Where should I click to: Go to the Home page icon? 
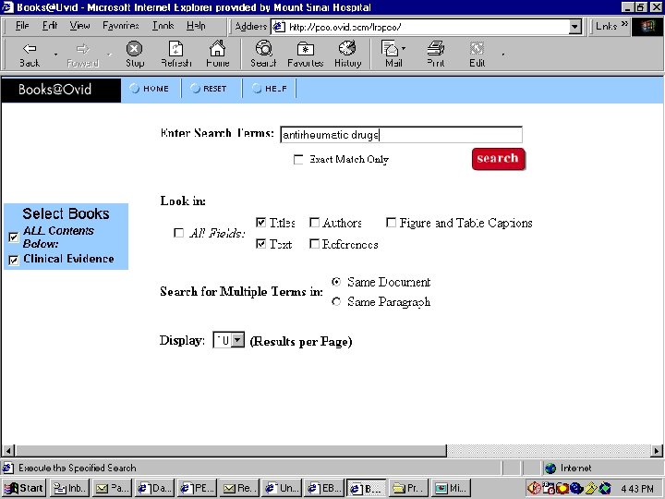[x=218, y=55]
